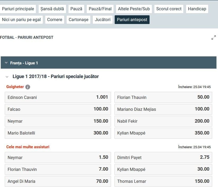
Task: Switch to the Handicap tab
Action: (x=197, y=9)
